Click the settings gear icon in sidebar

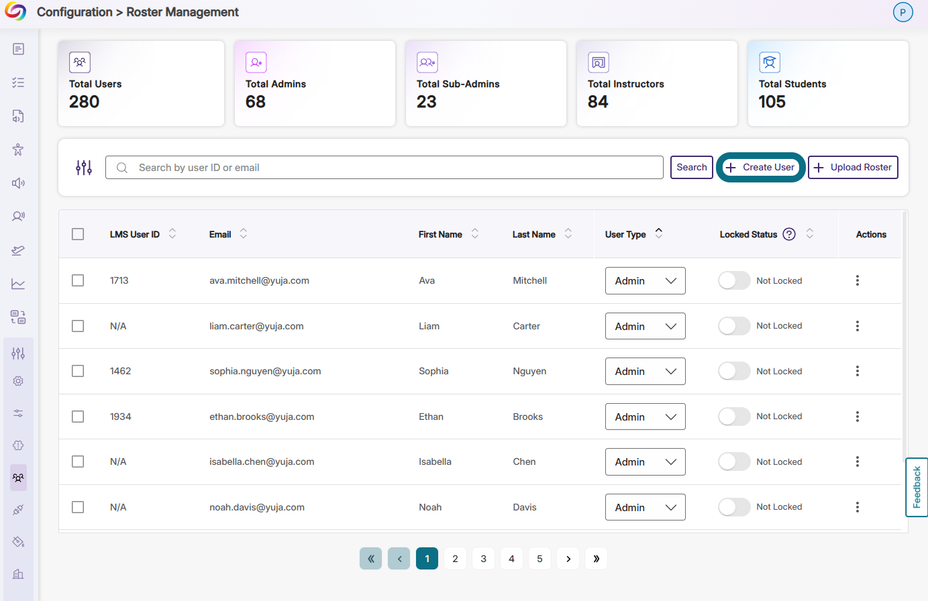[x=18, y=381]
